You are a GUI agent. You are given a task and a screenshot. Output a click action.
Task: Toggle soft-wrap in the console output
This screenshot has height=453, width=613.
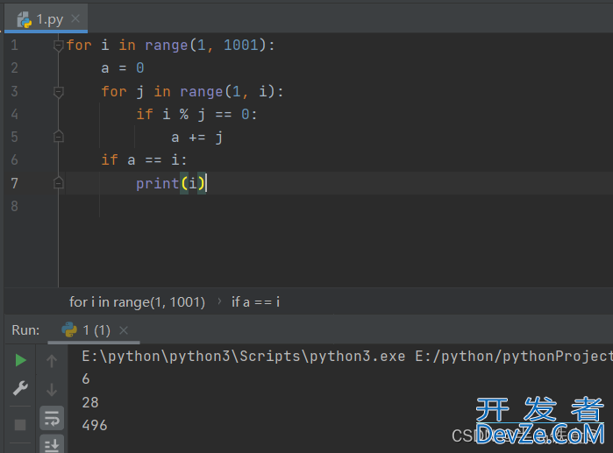pyautogui.click(x=52, y=418)
